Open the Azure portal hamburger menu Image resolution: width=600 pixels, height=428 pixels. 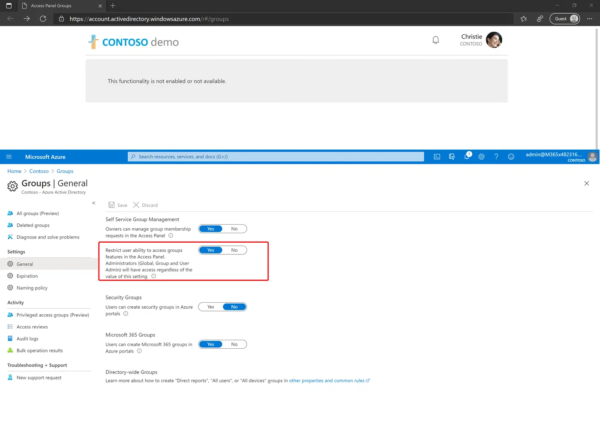9,157
